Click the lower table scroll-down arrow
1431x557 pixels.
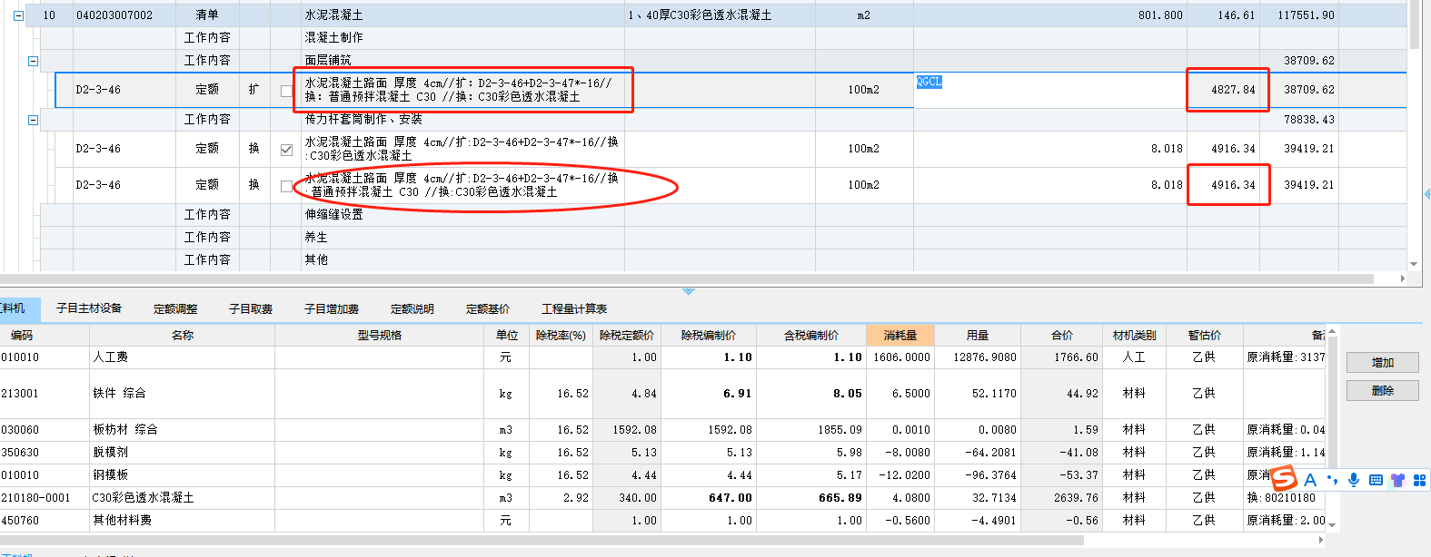(x=1332, y=525)
